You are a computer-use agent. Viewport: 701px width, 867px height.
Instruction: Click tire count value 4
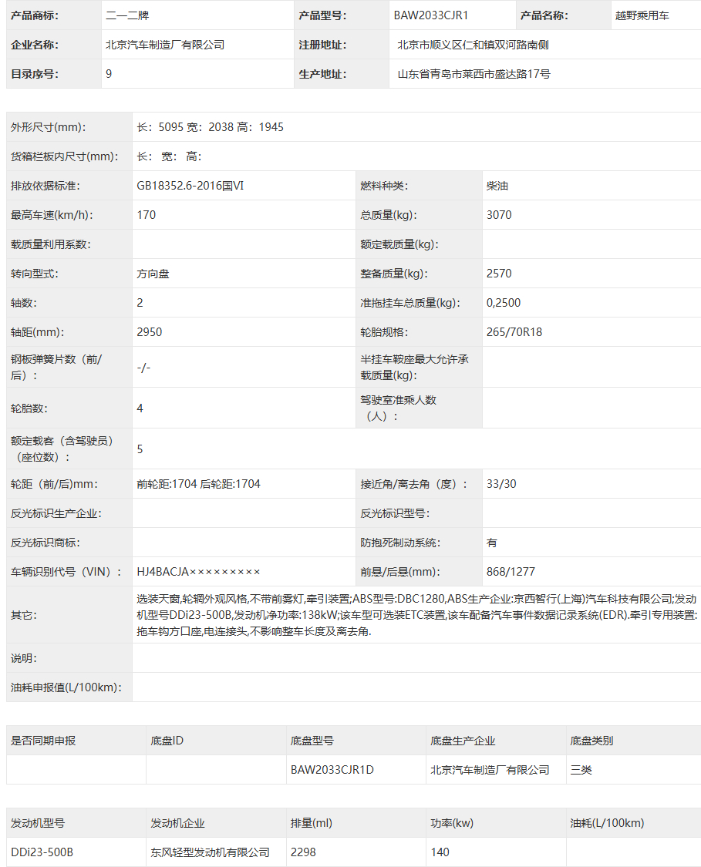[140, 408]
